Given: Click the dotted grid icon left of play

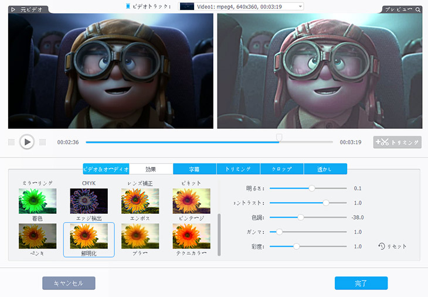Looking at the screenshot, I should [x=11, y=142].
